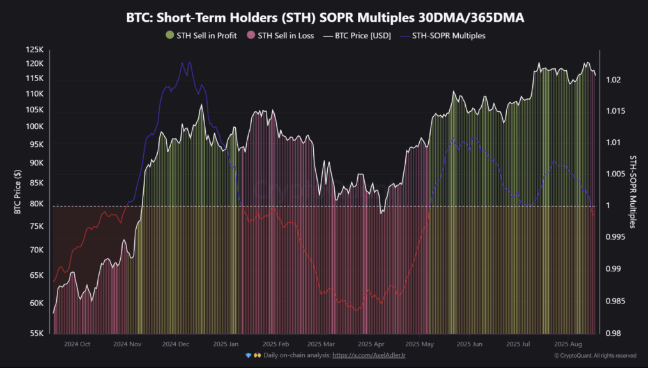Click the 2025 Aug axis label
Screen dimensions: 648x368
tap(568, 344)
